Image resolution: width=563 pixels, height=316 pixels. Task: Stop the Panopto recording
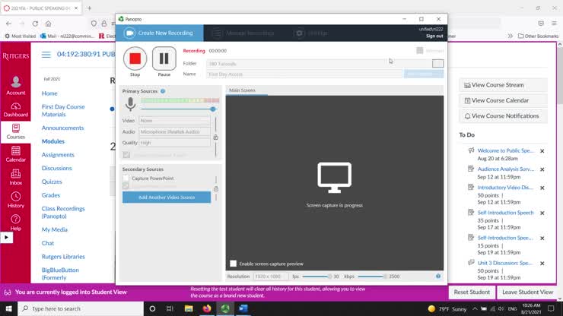point(135,58)
